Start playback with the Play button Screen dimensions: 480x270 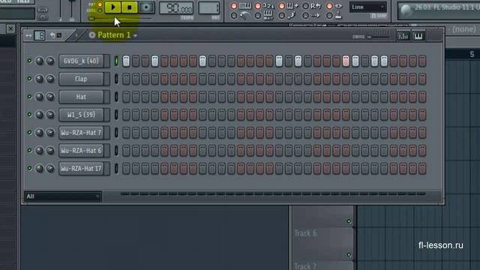pyautogui.click(x=112, y=7)
